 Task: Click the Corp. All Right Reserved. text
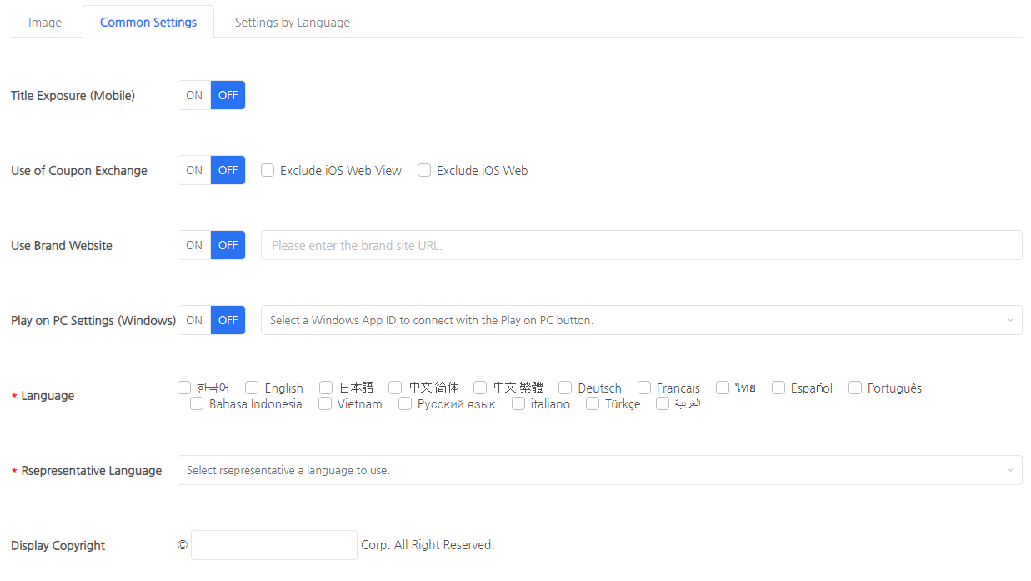coord(428,545)
